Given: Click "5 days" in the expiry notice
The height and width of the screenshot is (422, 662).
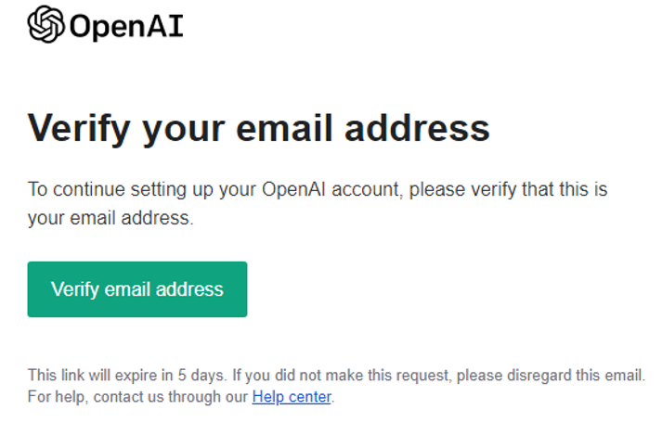Looking at the screenshot, I should [x=201, y=376].
